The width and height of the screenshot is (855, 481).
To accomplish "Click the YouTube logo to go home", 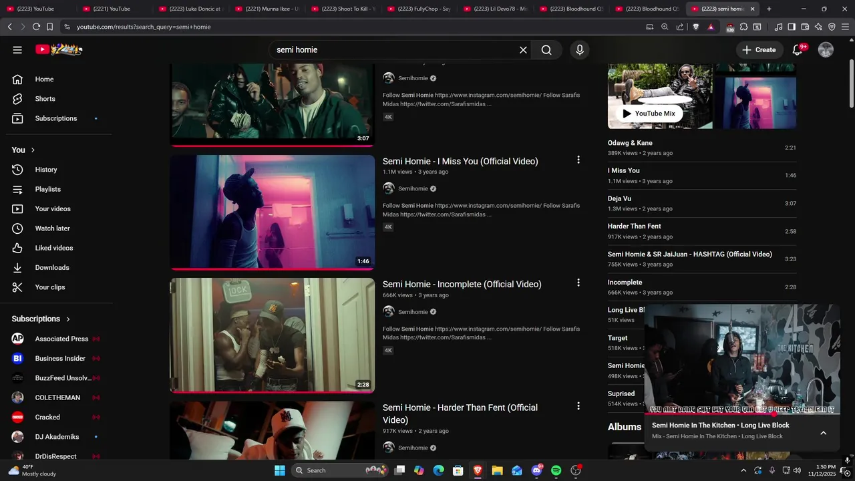I will 59,49.
